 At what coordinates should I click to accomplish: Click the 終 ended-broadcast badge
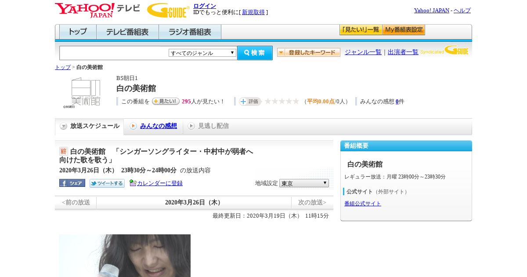(64, 151)
